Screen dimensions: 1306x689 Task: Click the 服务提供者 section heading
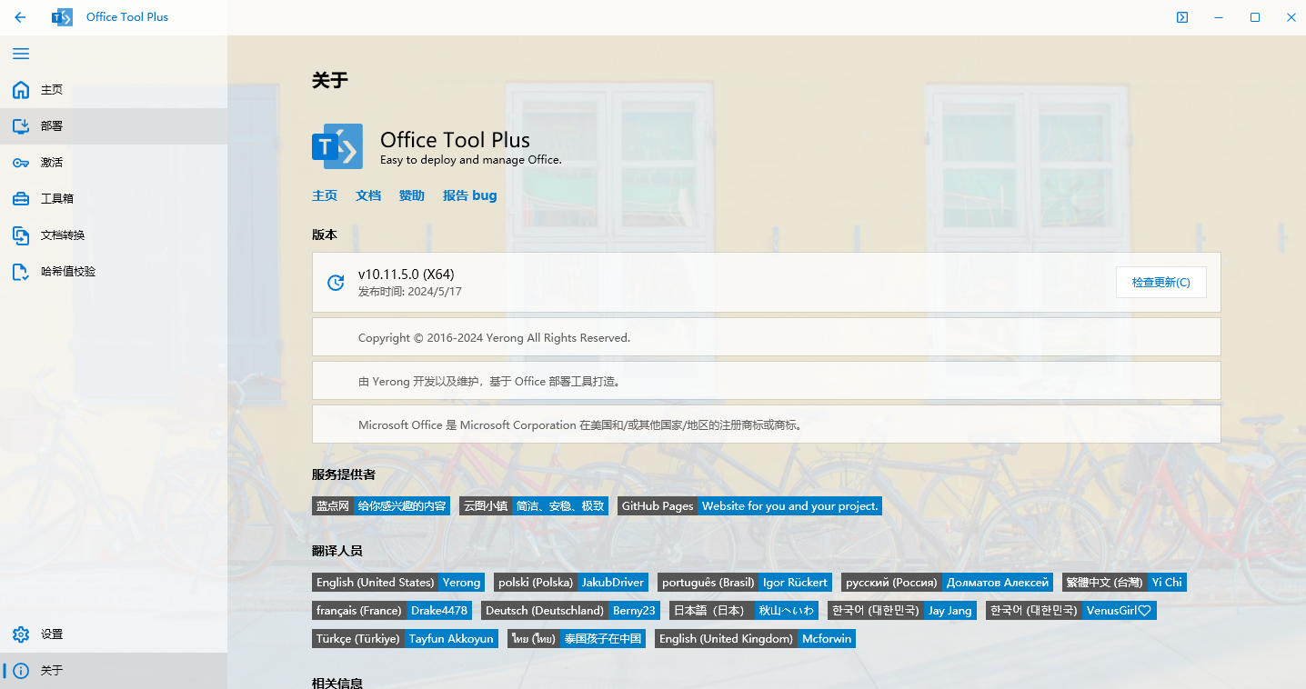pyautogui.click(x=344, y=474)
